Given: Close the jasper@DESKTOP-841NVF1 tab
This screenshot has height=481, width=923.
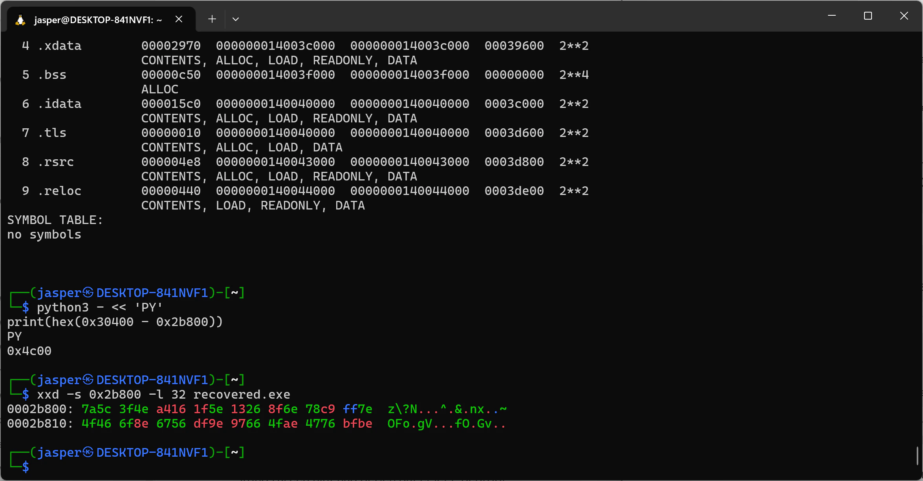Looking at the screenshot, I should (179, 19).
